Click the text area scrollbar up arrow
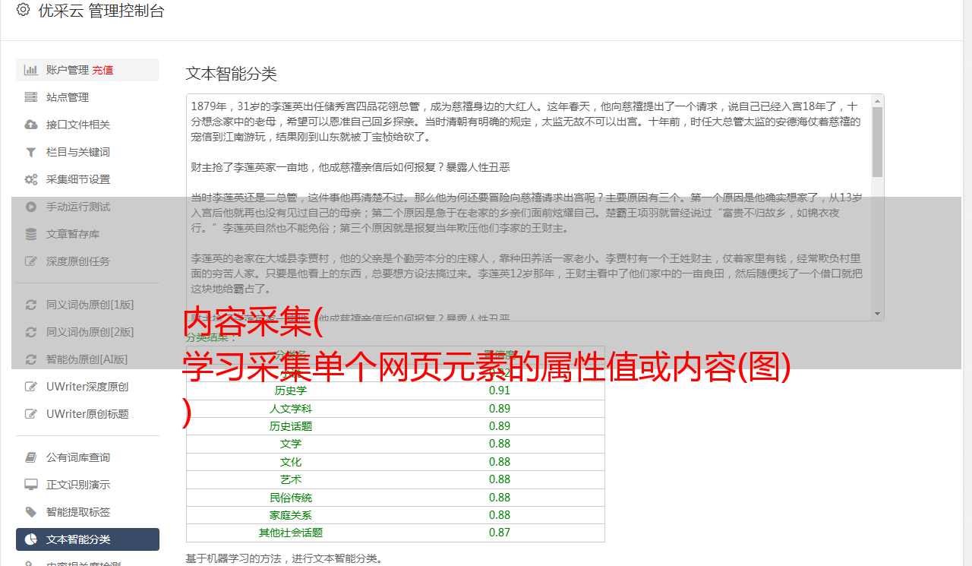 [878, 100]
